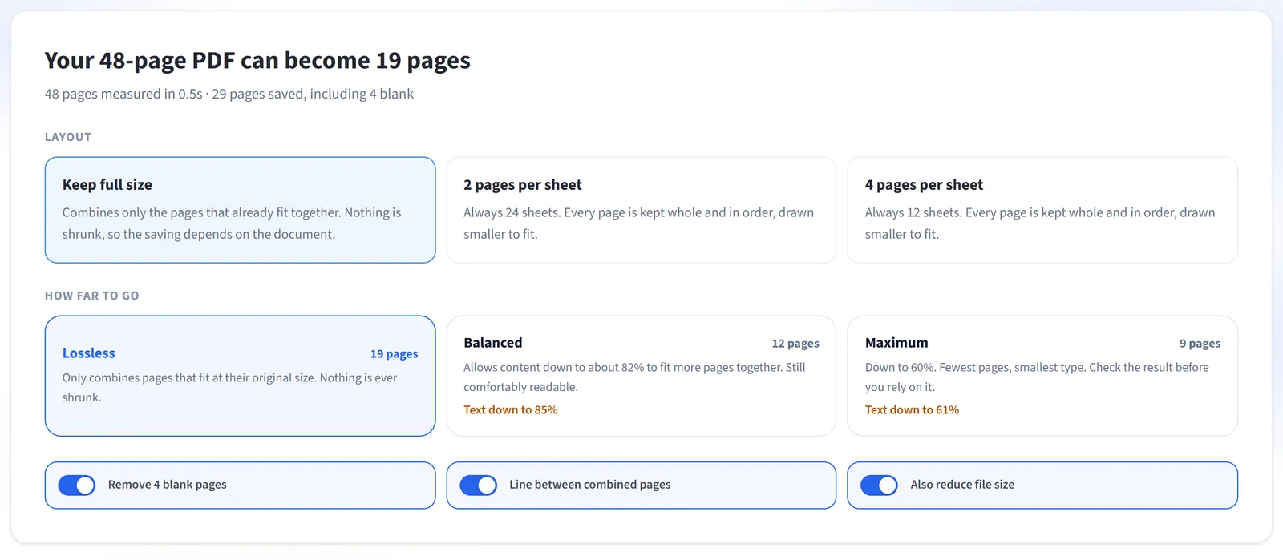This screenshot has height=560, width=1283.
Task: Select the Lossless option card
Action: (x=240, y=376)
